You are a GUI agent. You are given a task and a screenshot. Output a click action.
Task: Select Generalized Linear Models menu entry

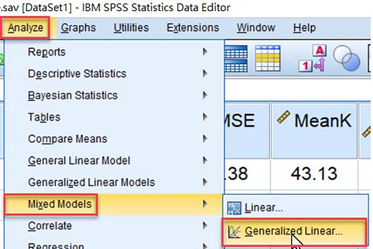pos(91,182)
